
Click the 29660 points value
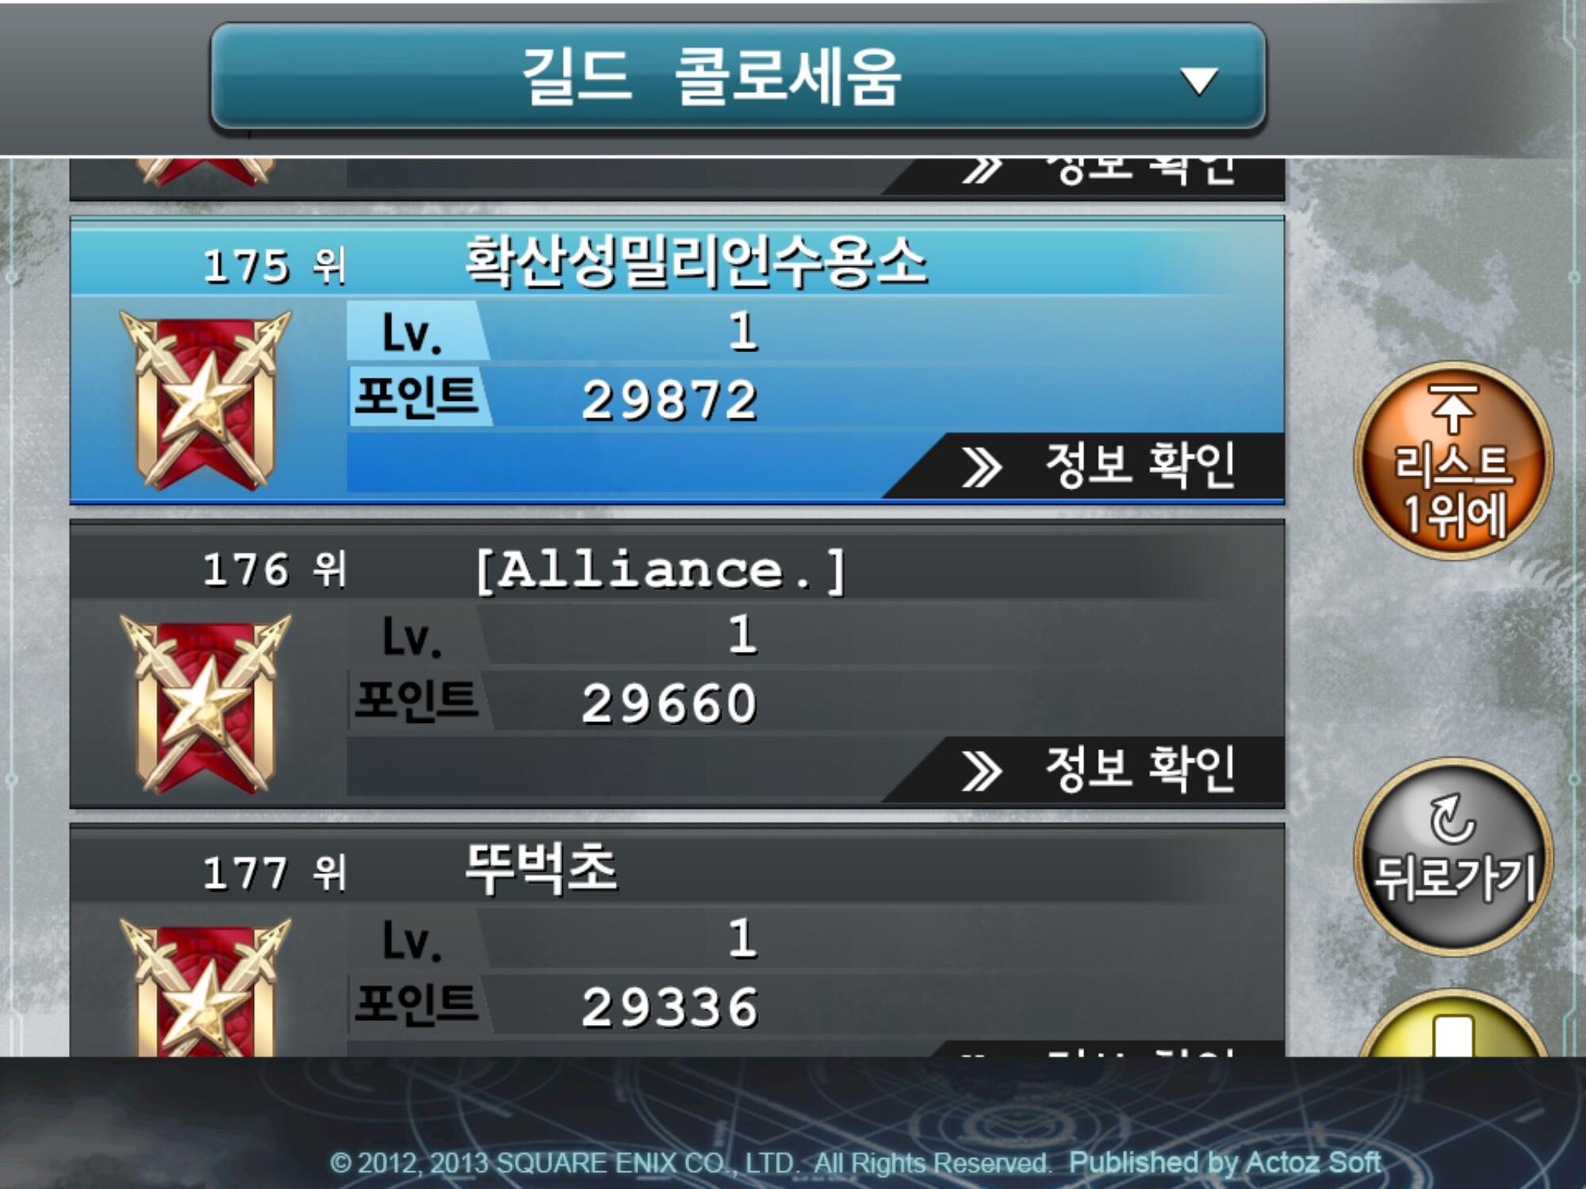(x=670, y=703)
